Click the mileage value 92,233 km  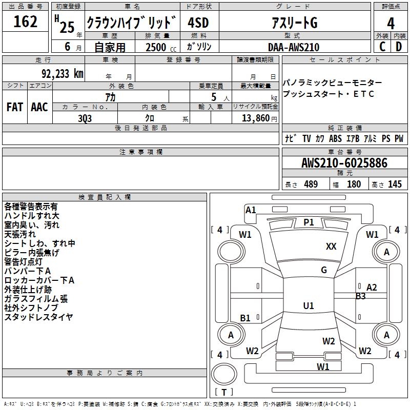(62, 74)
